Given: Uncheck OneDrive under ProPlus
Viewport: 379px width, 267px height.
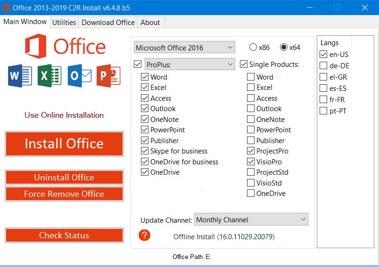Looking at the screenshot, I should click(145, 172).
